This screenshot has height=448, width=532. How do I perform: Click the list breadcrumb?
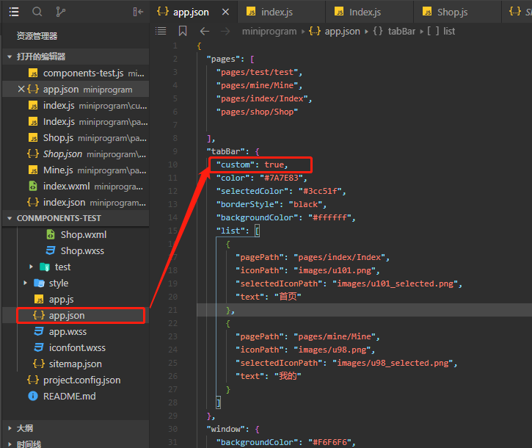pos(442,32)
